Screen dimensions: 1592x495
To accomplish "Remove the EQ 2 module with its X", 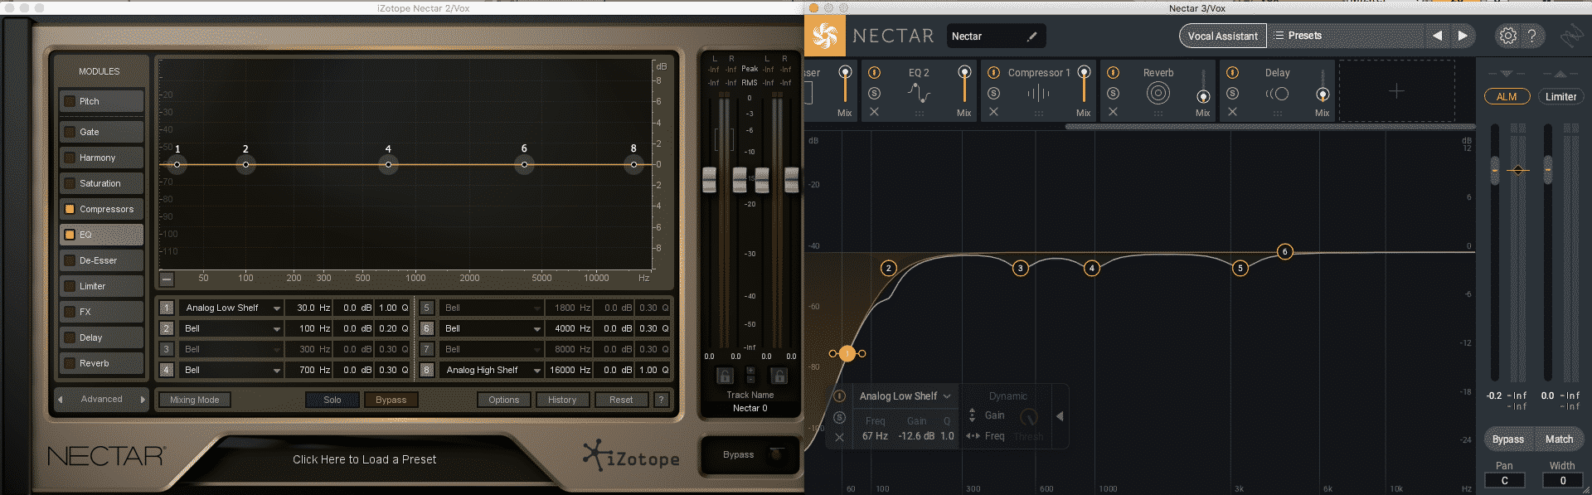I will point(874,111).
